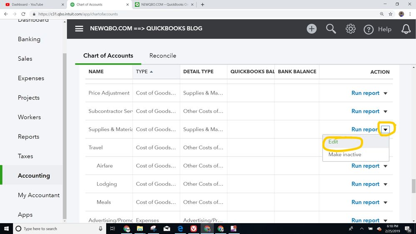This screenshot has height=234, width=416.
Task: Open Chrome profile avatar
Action: coord(401,14)
